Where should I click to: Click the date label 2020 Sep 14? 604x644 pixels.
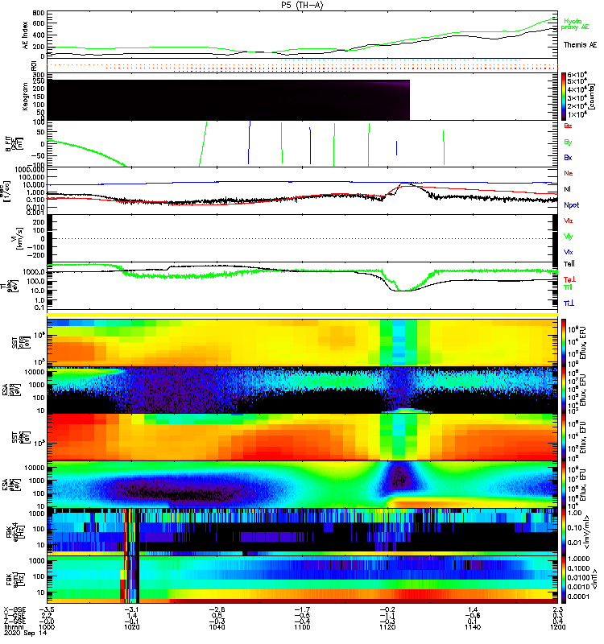26,633
